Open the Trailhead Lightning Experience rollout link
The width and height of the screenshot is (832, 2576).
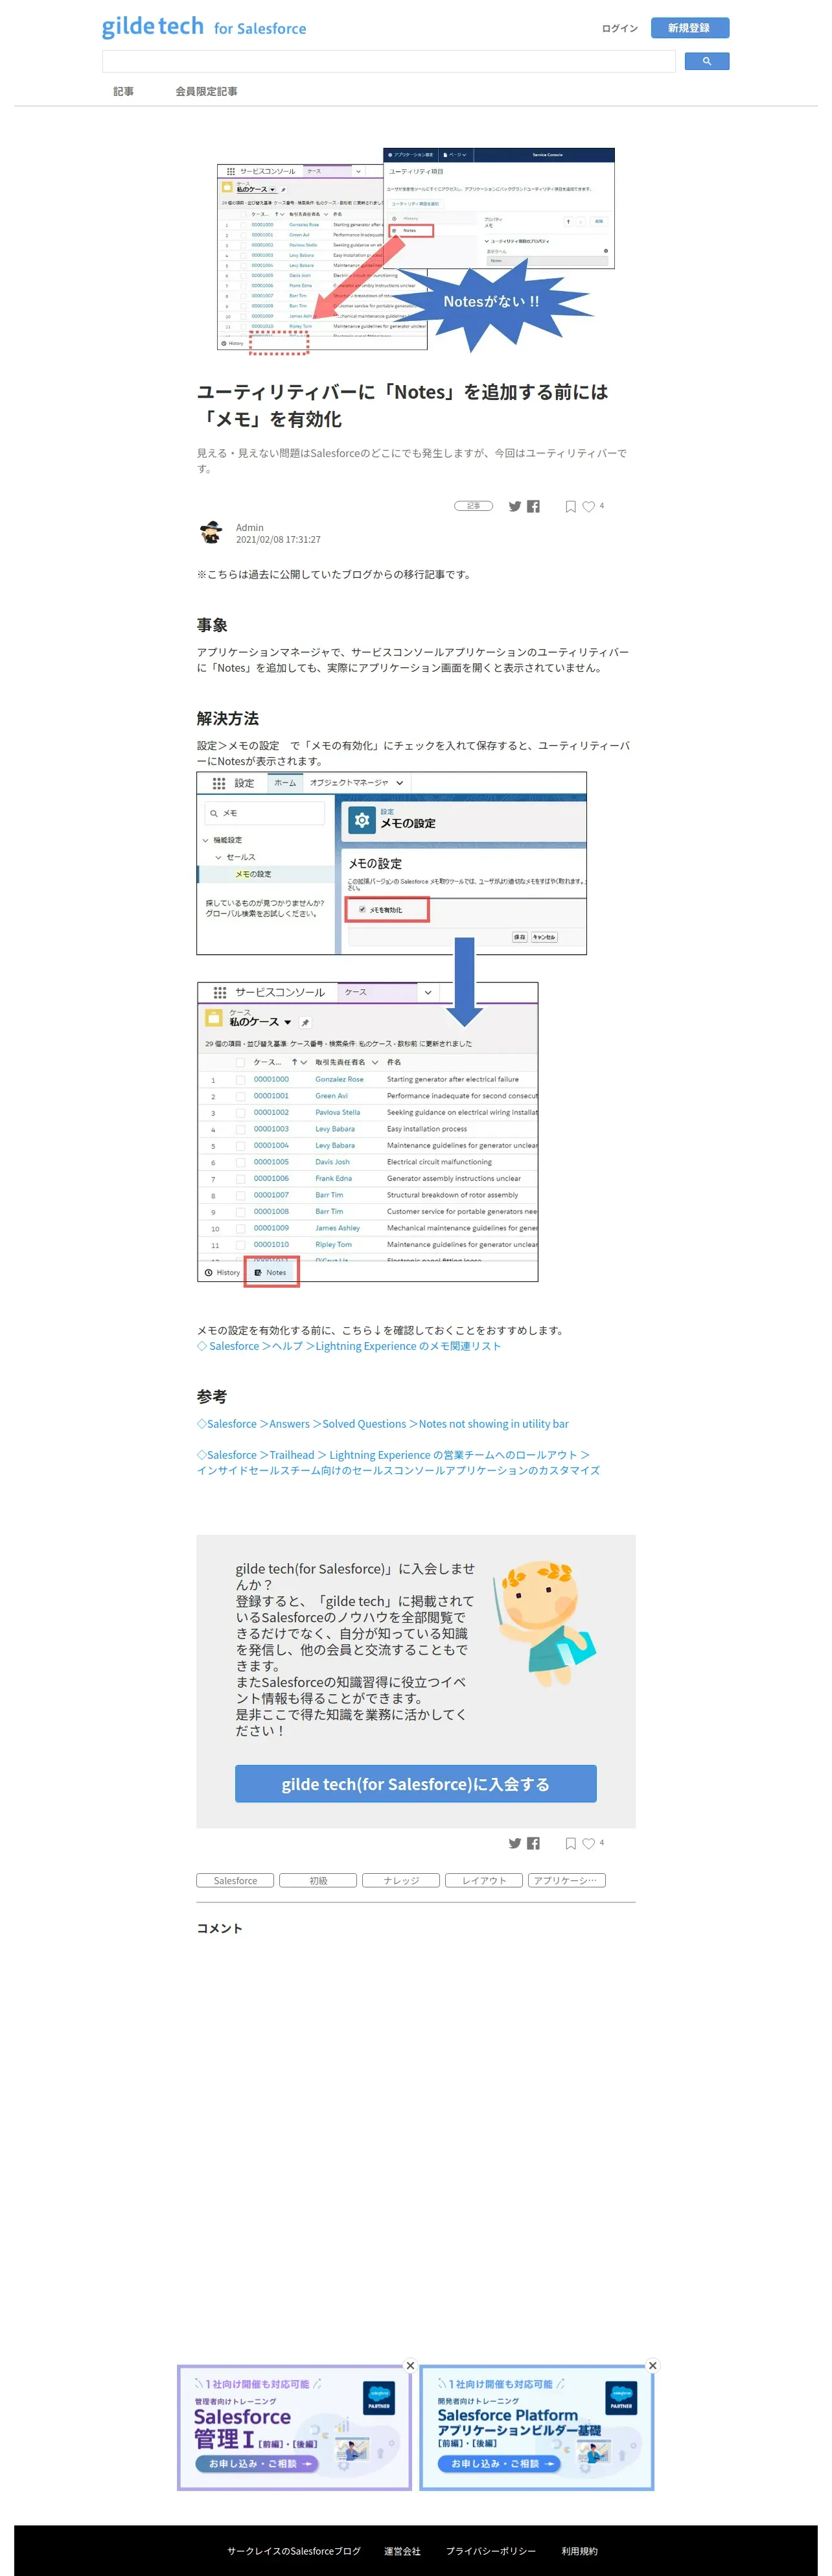pyautogui.click(x=397, y=1462)
